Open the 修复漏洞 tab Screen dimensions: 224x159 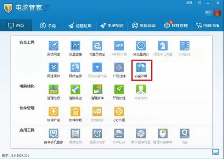pos(144,26)
